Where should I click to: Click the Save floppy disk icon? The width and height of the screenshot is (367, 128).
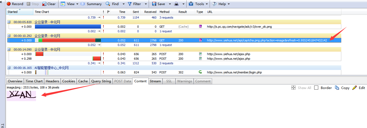tap(154, 4)
